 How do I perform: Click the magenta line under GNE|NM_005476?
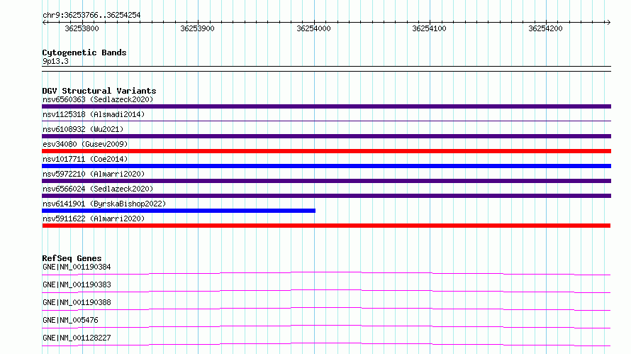(326, 326)
